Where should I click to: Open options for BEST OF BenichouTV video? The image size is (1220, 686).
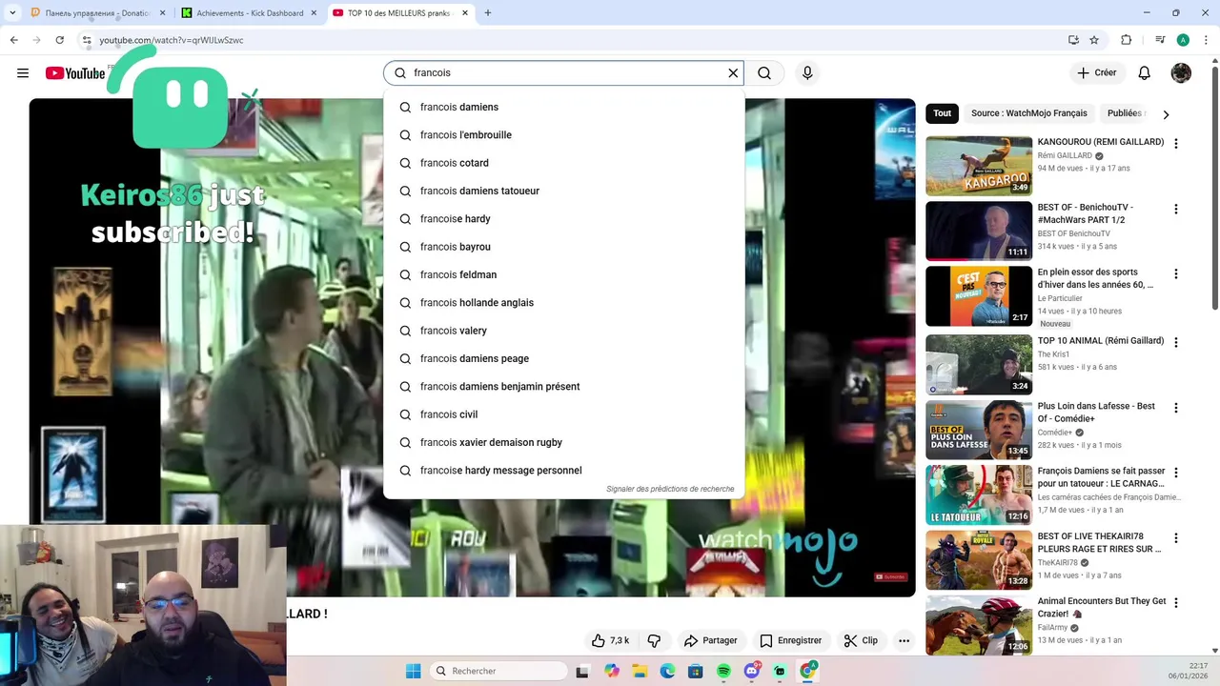point(1175,209)
